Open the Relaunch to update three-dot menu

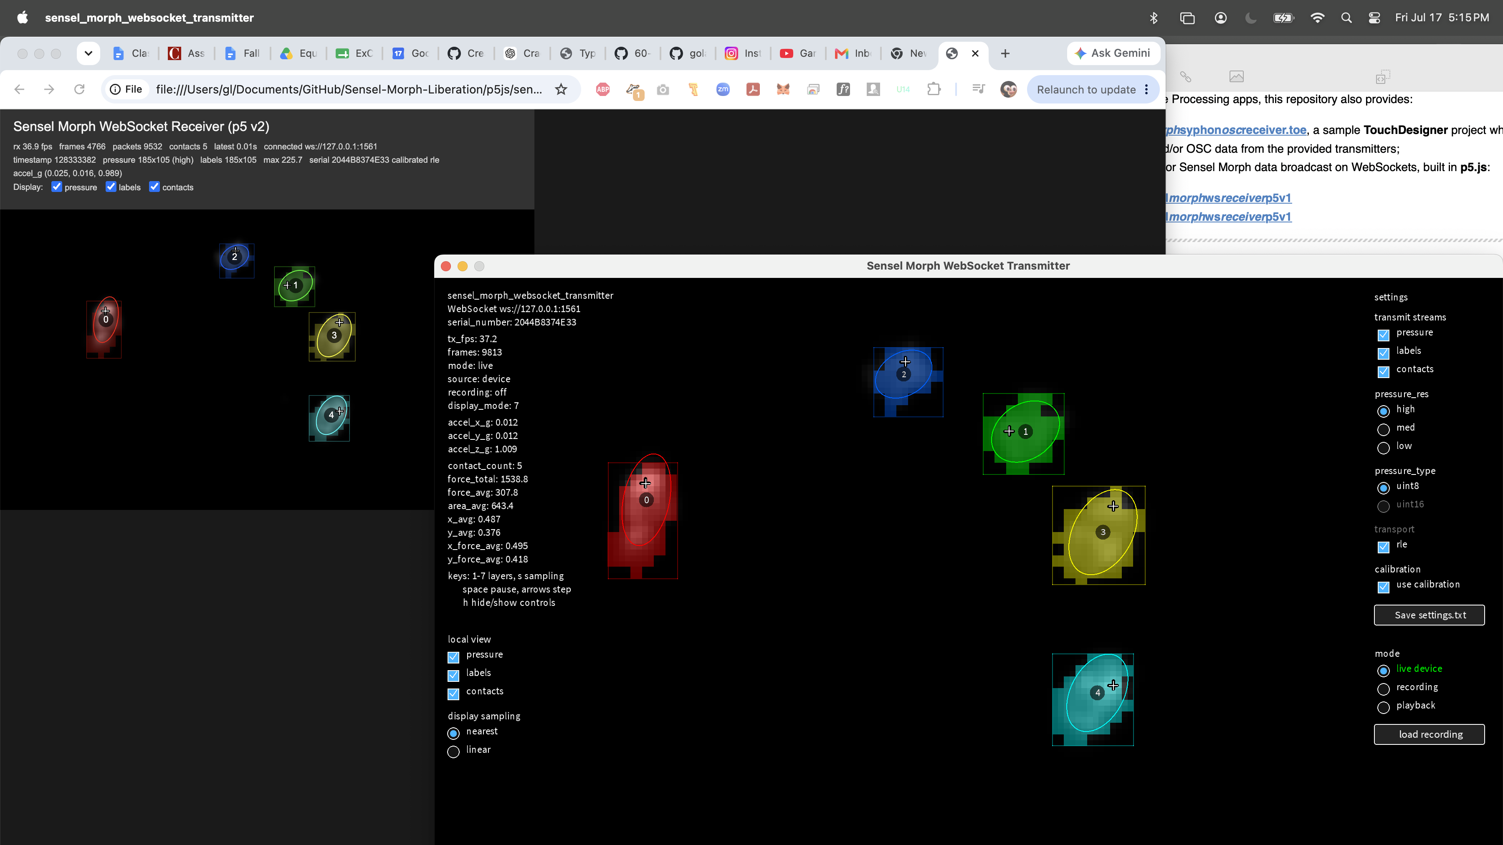[1146, 89]
